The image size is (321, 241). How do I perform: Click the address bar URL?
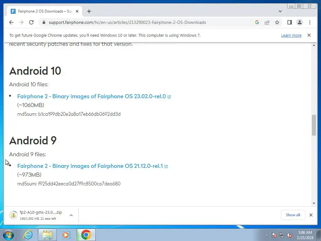[127, 22]
